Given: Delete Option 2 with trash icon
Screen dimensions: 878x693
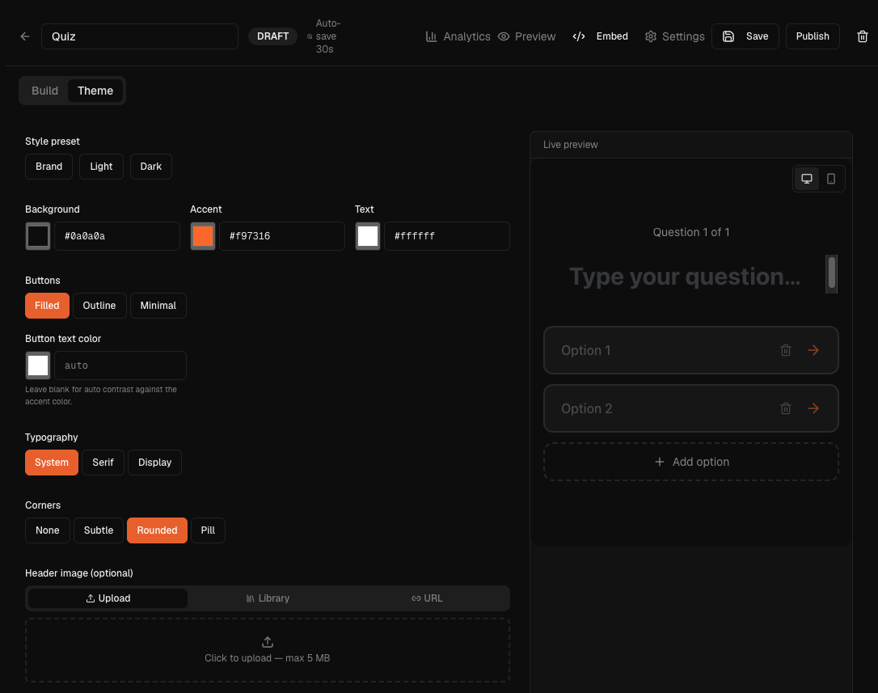Looking at the screenshot, I should tap(786, 408).
